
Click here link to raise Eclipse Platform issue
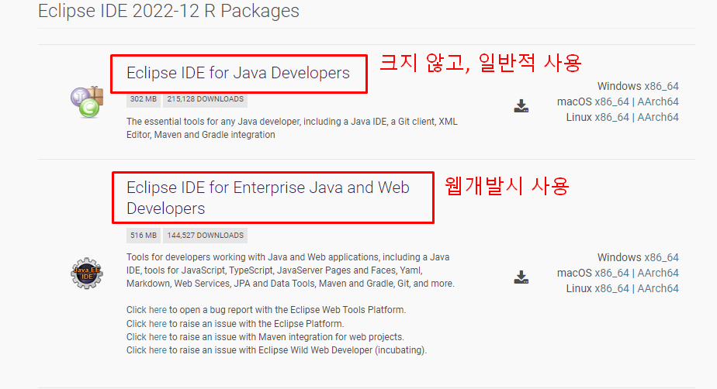point(158,324)
